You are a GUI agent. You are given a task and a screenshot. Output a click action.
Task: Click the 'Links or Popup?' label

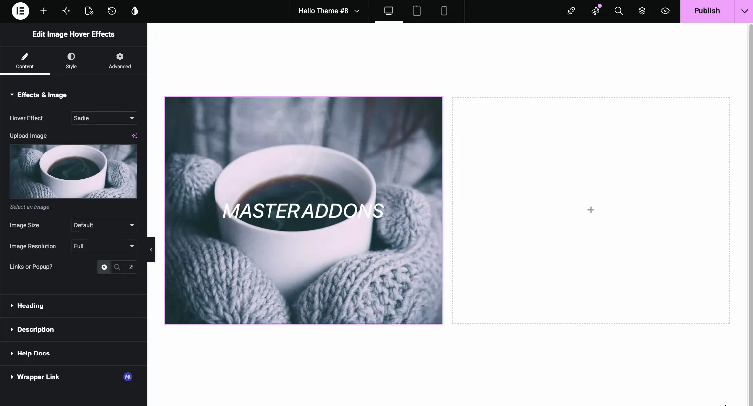(x=31, y=267)
